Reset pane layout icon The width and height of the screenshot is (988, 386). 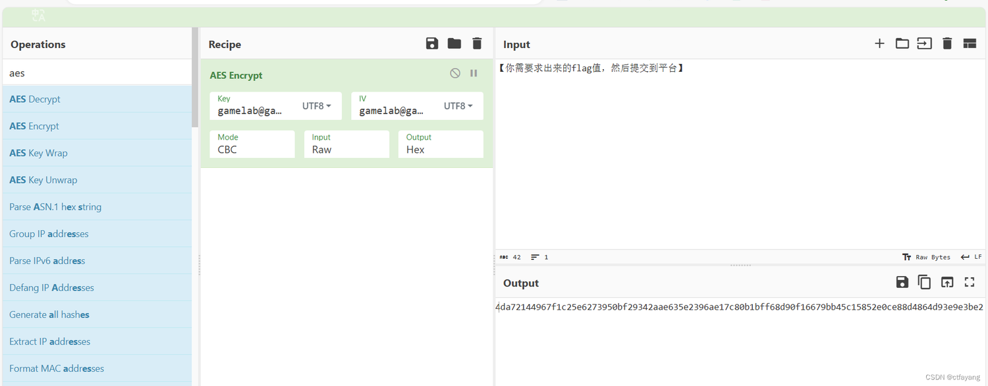[x=970, y=43]
